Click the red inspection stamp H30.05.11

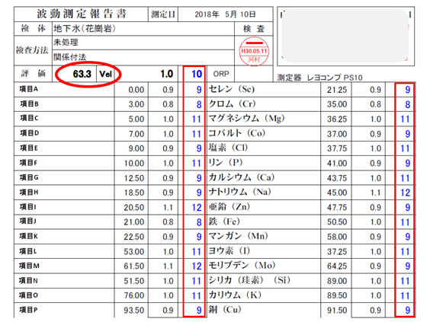point(254,52)
